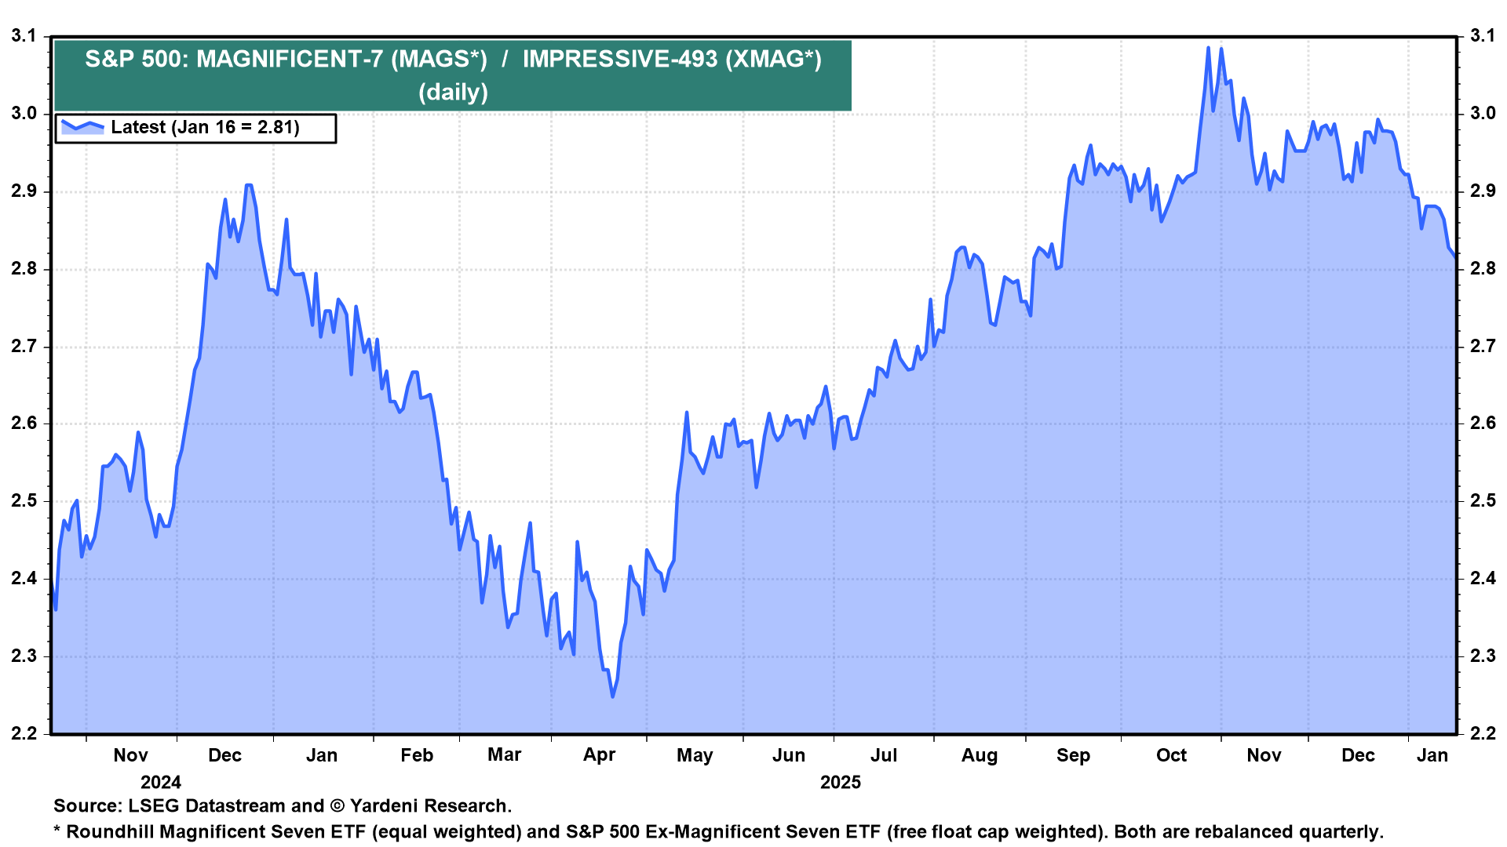This screenshot has width=1507, height=847.
Task: Click the (daily) subtitle text
Action: 452,93
